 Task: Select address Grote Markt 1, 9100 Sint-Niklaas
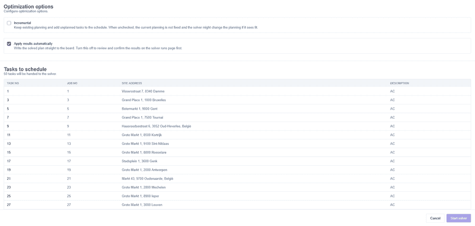tap(145, 143)
